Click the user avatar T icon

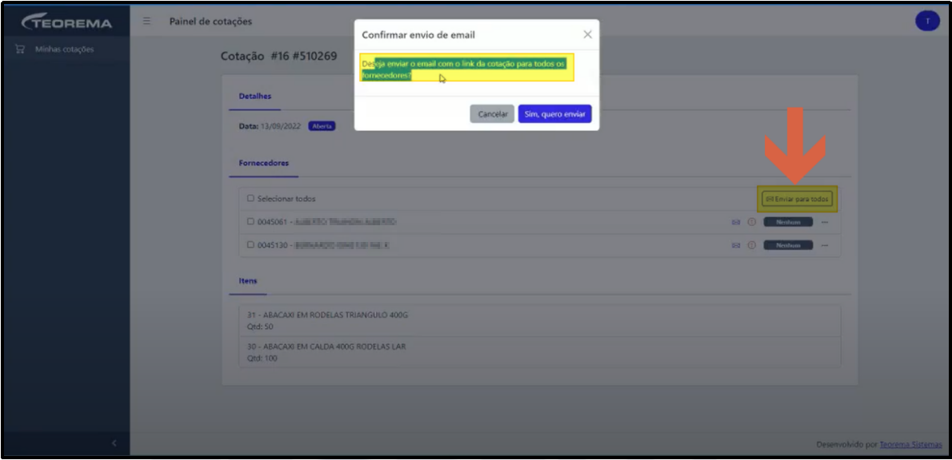coord(927,22)
